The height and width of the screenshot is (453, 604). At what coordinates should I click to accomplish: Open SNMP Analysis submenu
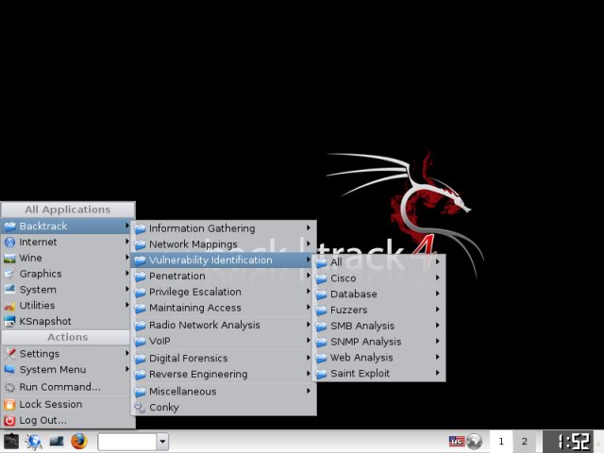pyautogui.click(x=378, y=342)
